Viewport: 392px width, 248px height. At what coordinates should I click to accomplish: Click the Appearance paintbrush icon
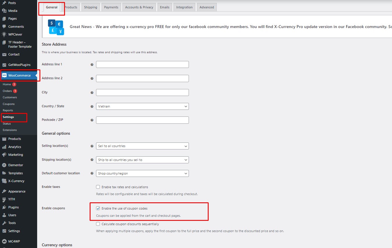[4, 191]
